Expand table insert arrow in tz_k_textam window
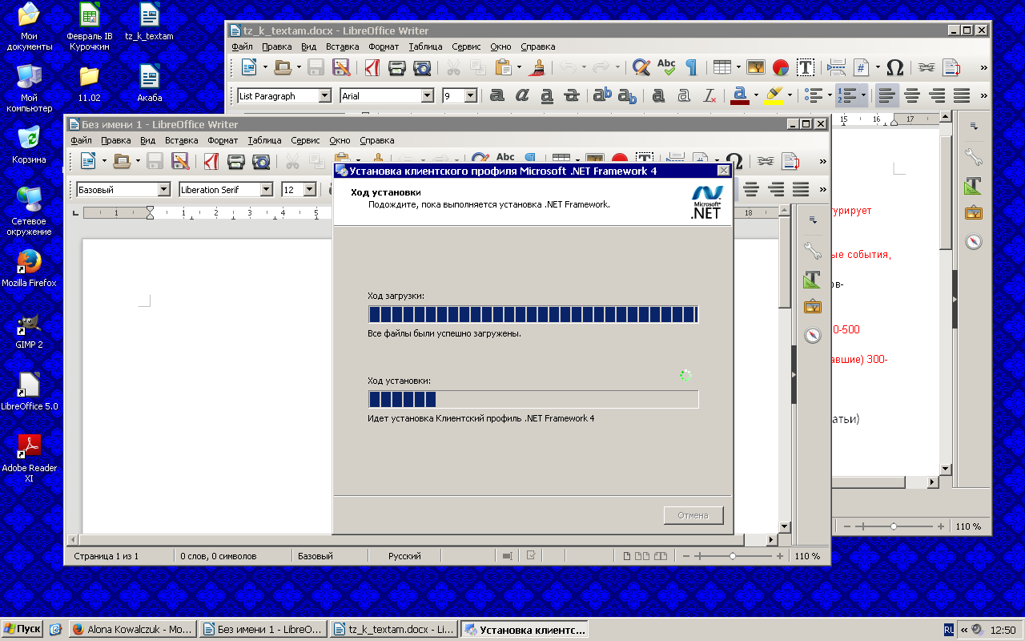The width and height of the screenshot is (1025, 641). [x=737, y=67]
